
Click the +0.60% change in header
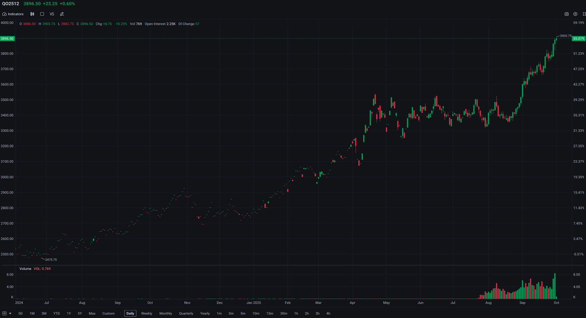(67, 4)
